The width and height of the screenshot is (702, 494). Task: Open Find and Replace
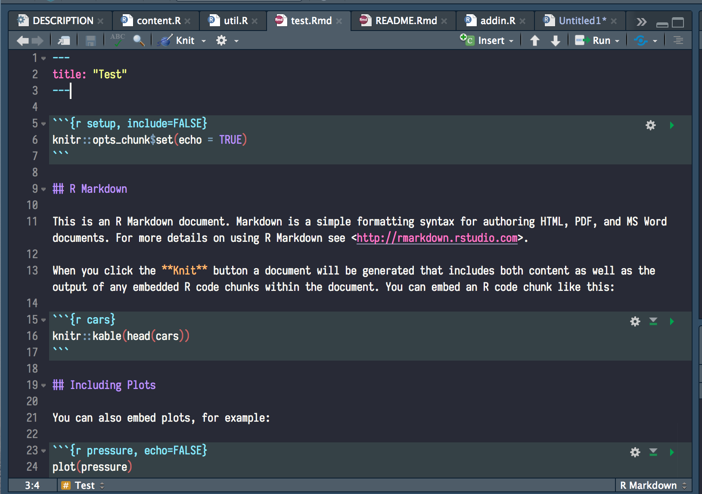[x=139, y=40]
